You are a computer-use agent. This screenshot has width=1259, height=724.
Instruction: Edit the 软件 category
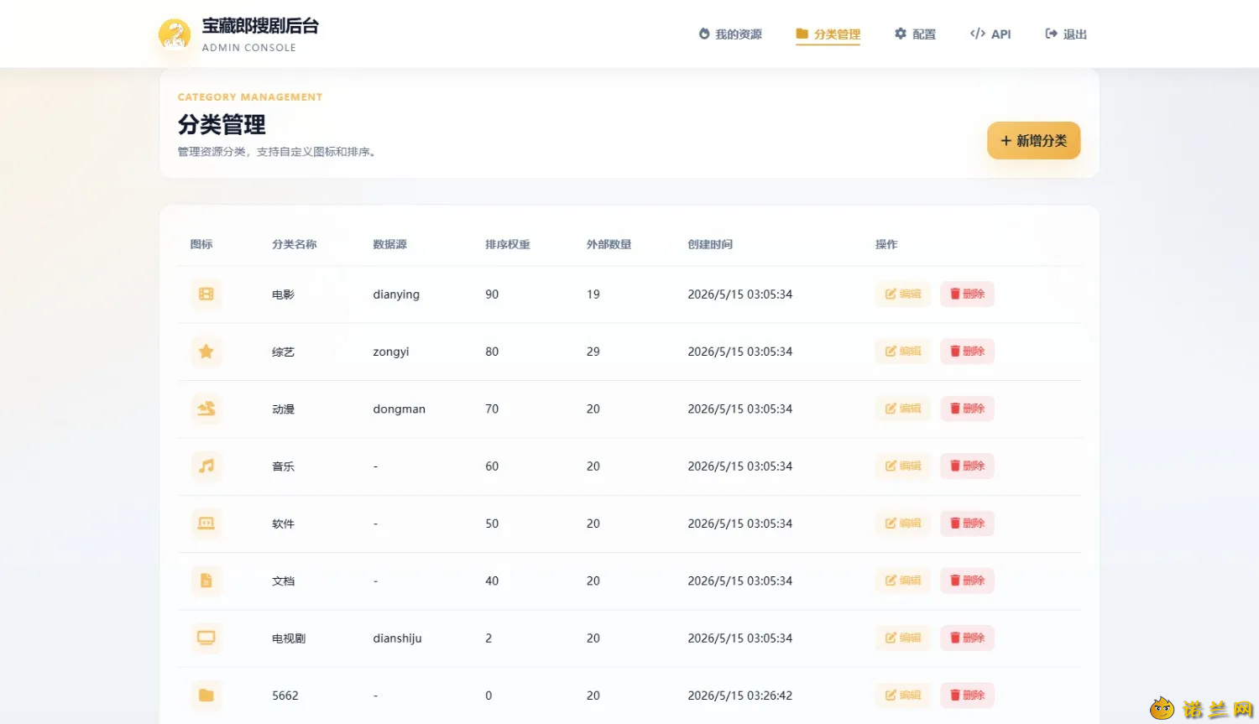click(x=903, y=523)
